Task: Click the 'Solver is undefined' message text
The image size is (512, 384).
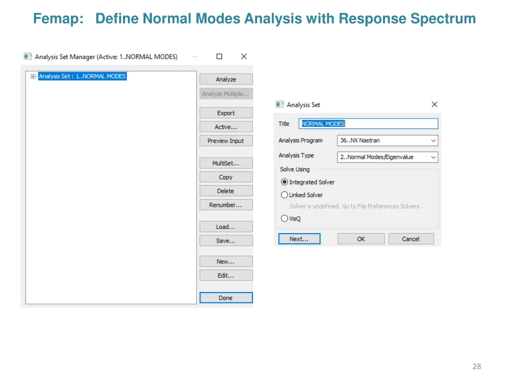Action: [355, 206]
